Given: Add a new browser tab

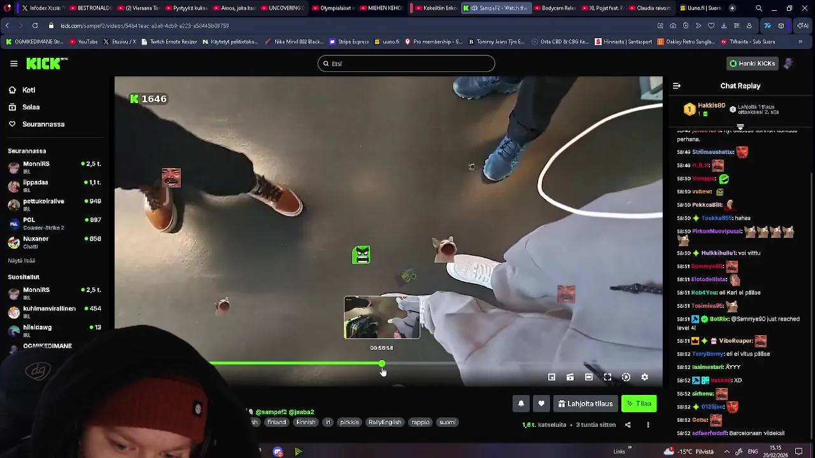Looking at the screenshot, I should point(732,8).
